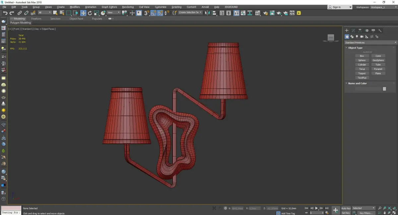
Task: Open the Layer Explorer icon
Action: 229,13
